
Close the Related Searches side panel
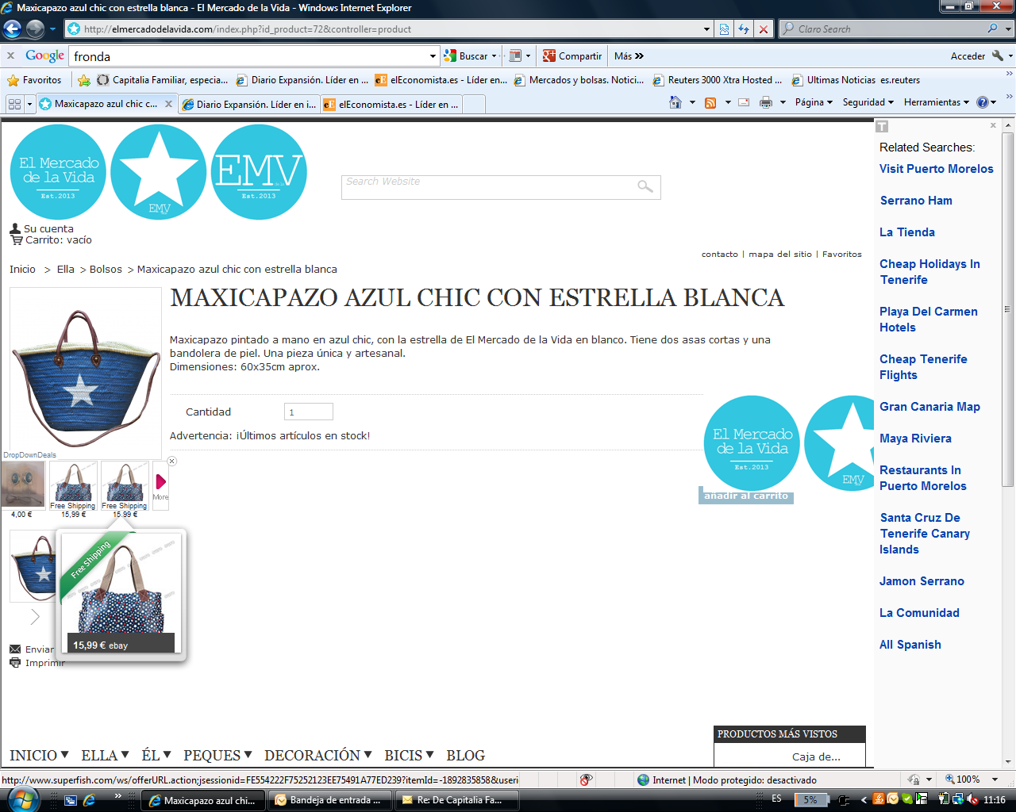click(993, 125)
